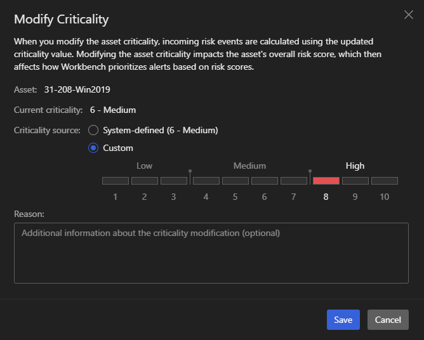Image resolution: width=424 pixels, height=340 pixels.
Task: Click the red level 8 segment
Action: click(x=326, y=181)
